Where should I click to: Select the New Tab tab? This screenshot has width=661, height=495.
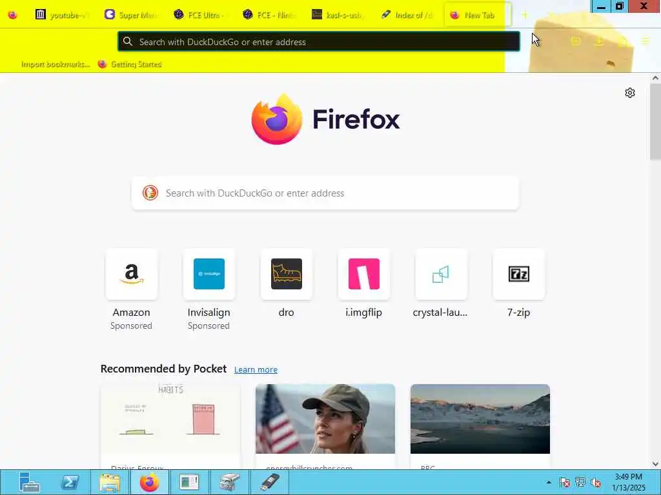tap(477, 15)
